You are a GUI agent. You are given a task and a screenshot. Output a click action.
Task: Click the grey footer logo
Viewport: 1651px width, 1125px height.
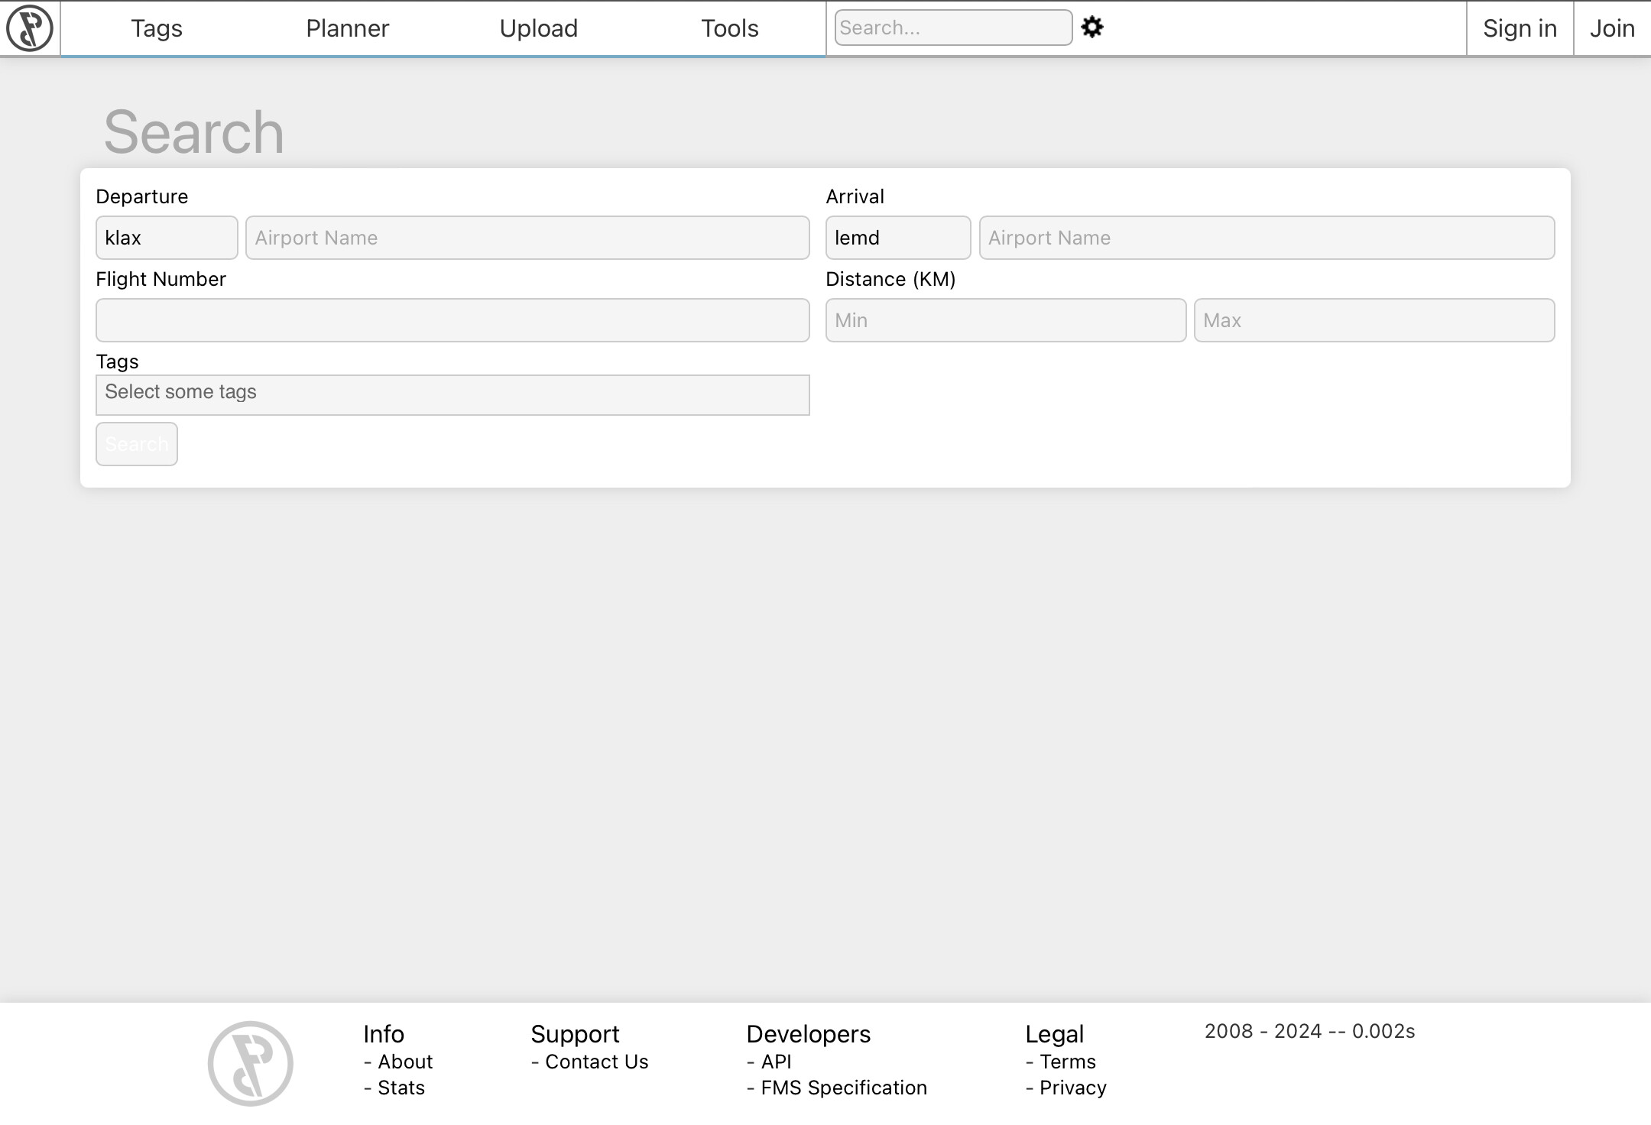pyautogui.click(x=251, y=1063)
